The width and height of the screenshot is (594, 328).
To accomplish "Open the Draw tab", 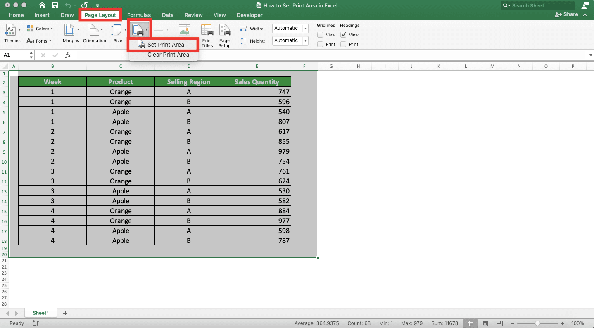I will click(67, 15).
